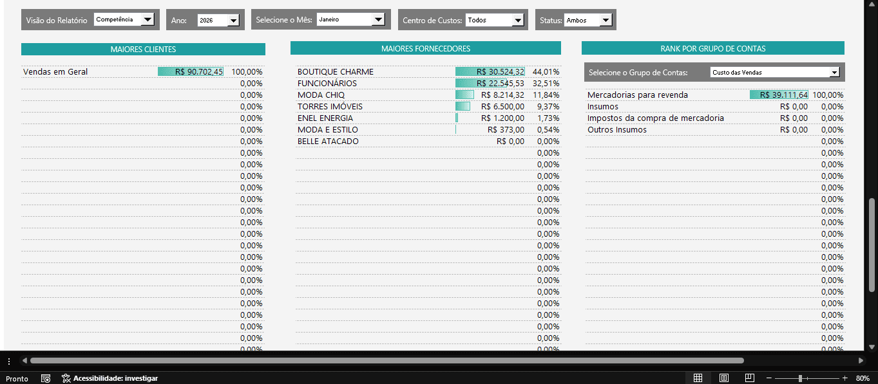Select the 11,84% percentage

point(546,95)
